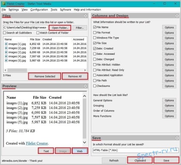This screenshot has width=181, height=165.
Task: Uncheck Date: Created checkbox
Action: pyautogui.click(x=95, y=48)
